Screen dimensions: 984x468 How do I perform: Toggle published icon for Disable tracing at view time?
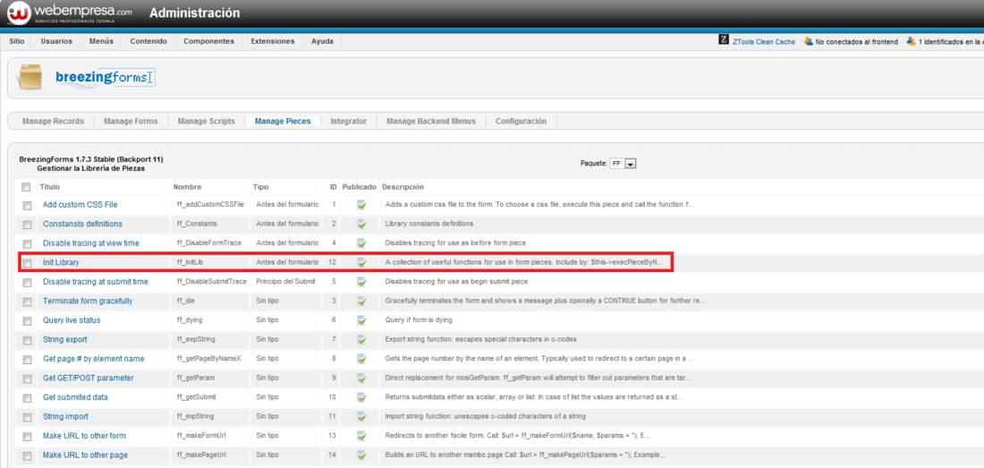(x=361, y=243)
